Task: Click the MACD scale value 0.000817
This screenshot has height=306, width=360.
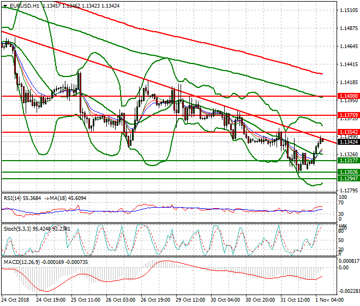Action: pos(349,261)
